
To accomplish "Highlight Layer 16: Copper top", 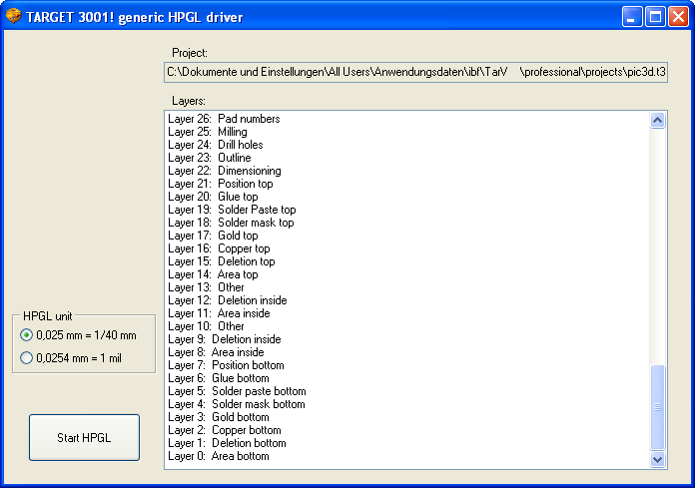I will pyautogui.click(x=219, y=248).
